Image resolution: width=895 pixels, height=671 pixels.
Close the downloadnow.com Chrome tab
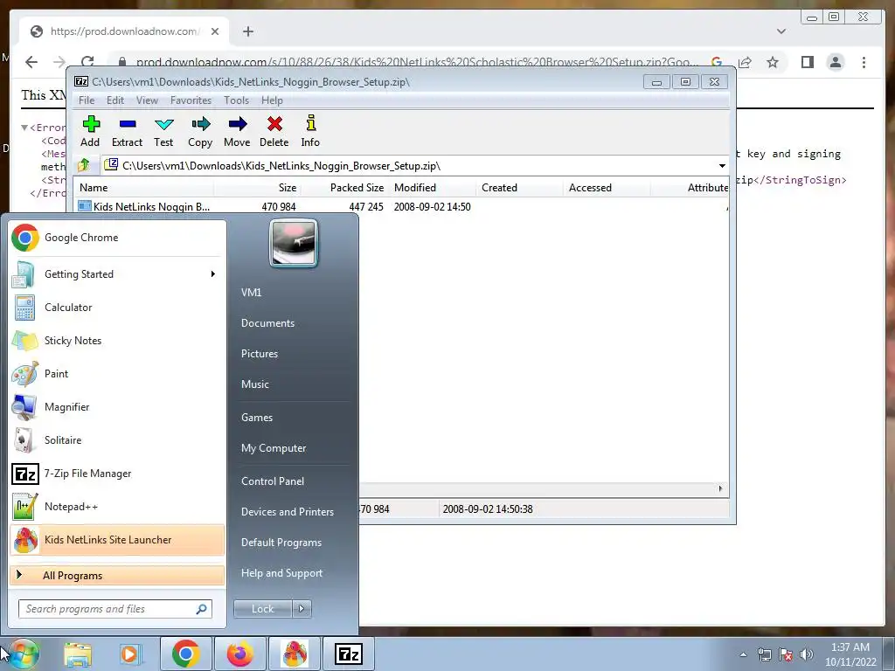[215, 31]
